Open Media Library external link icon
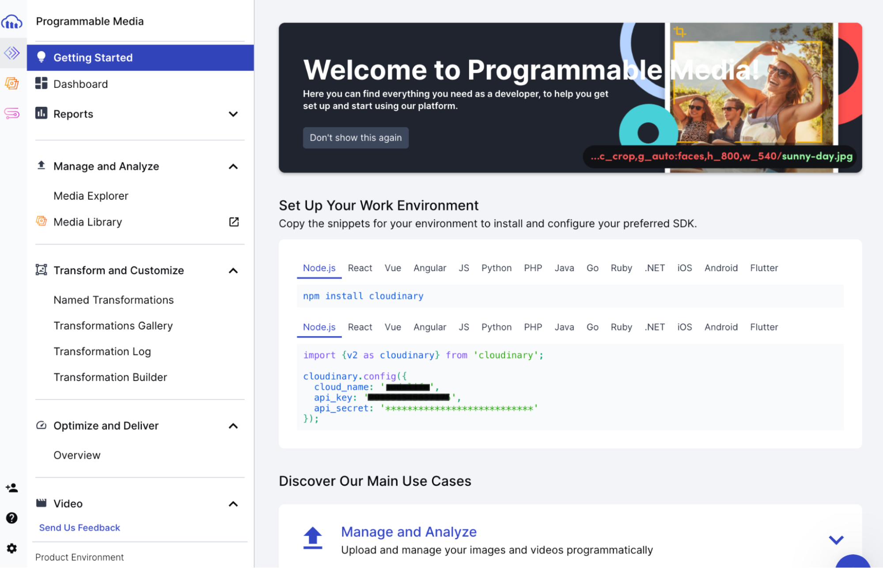 click(234, 222)
